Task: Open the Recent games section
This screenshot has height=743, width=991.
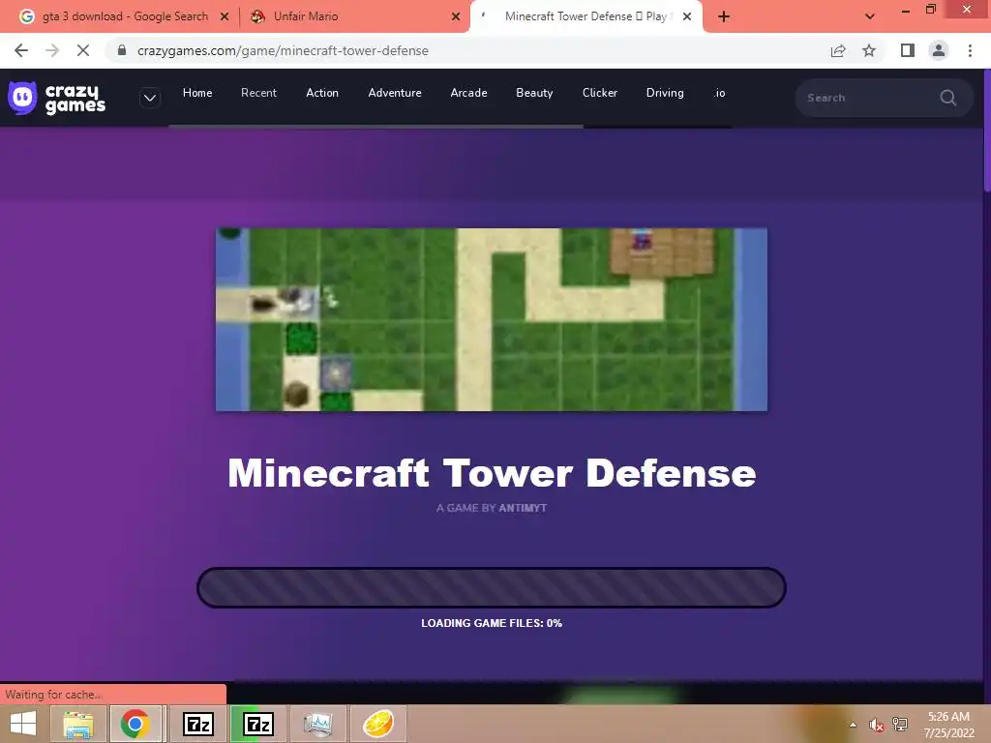Action: click(258, 93)
